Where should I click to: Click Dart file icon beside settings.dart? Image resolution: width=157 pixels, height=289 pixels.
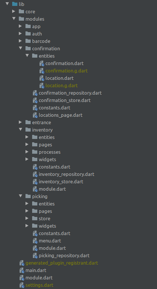click(x=22, y=285)
